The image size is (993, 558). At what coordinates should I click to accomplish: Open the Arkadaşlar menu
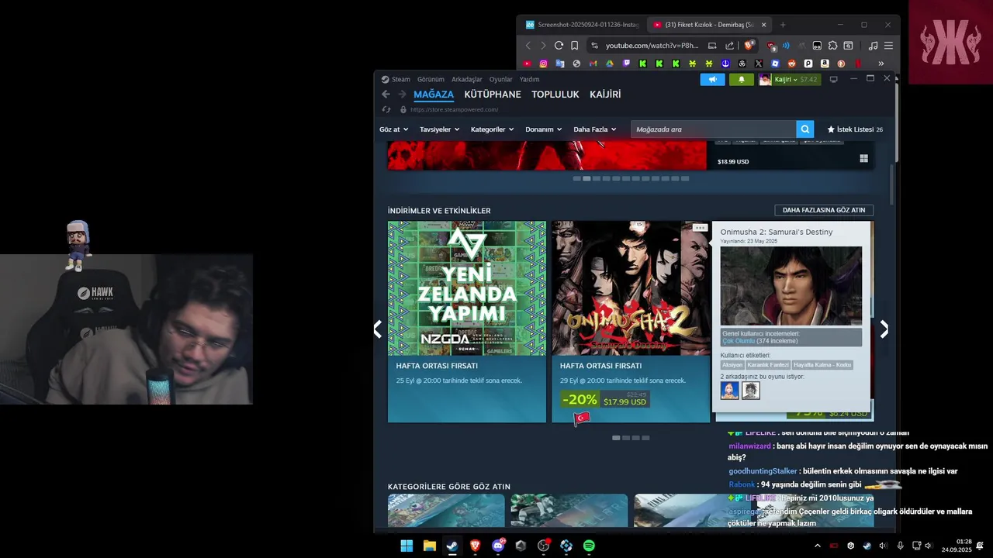pyautogui.click(x=467, y=79)
